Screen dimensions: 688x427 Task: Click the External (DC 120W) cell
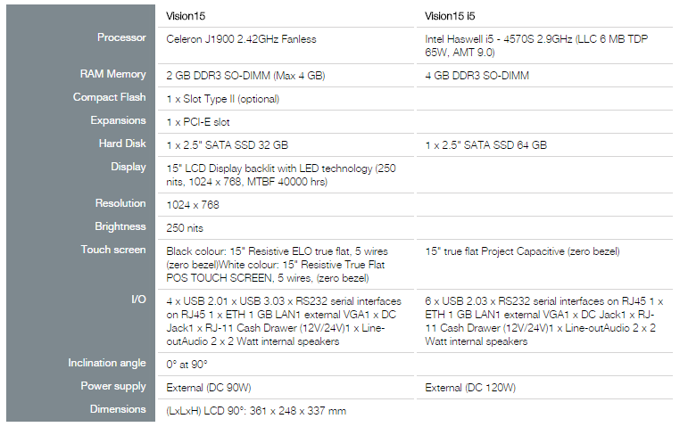tap(470, 388)
